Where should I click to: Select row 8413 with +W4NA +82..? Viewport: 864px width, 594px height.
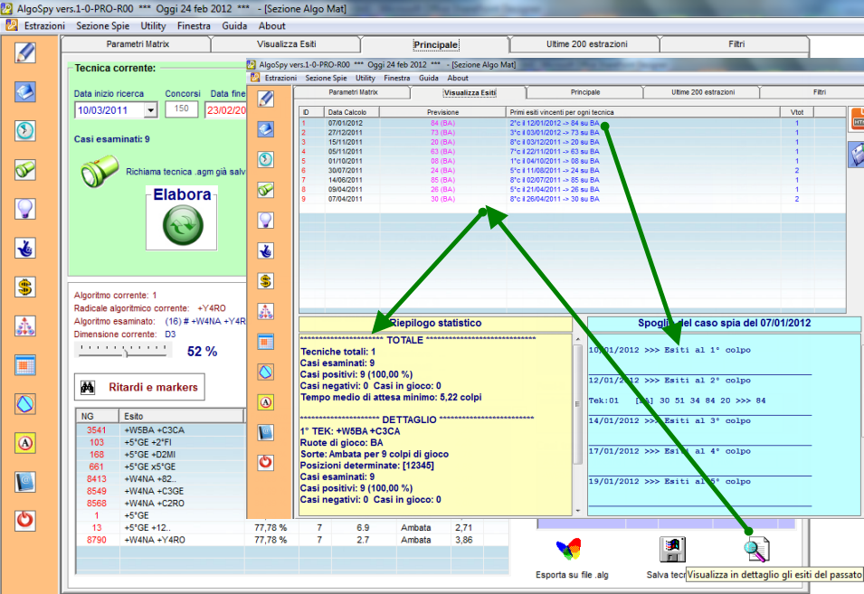pos(161,479)
